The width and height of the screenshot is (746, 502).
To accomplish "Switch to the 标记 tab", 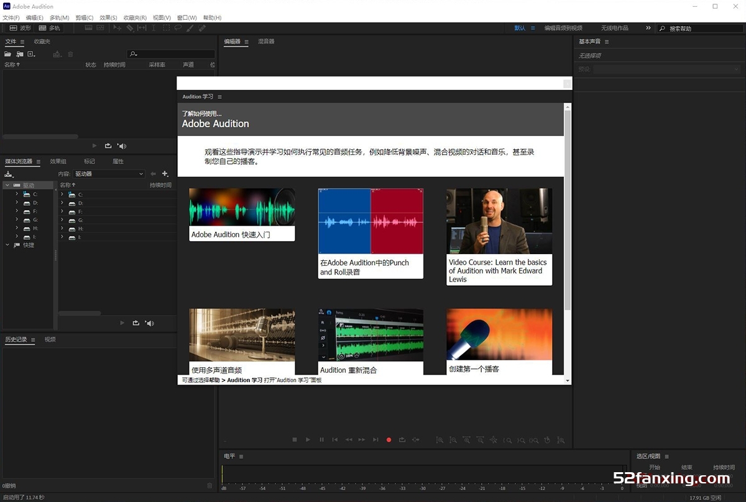I will (90, 162).
